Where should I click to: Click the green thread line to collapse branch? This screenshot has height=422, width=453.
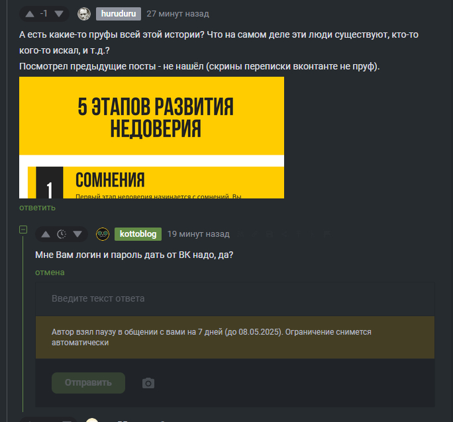[x=23, y=323]
